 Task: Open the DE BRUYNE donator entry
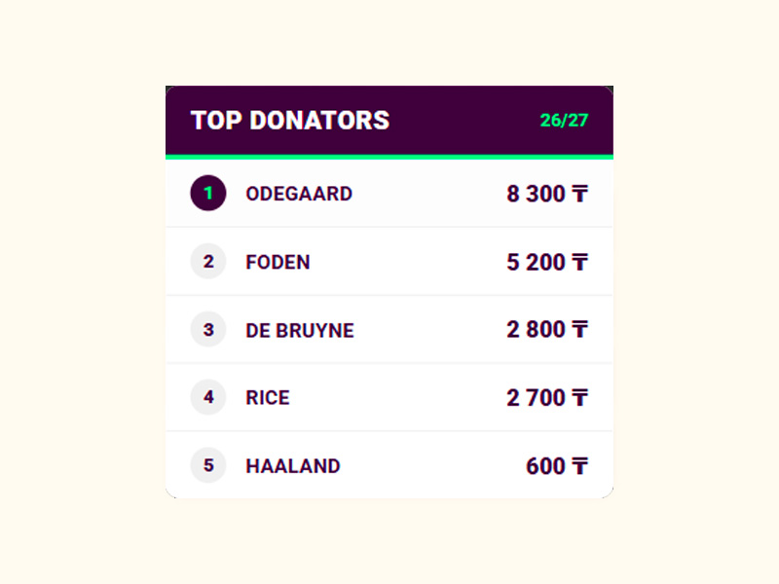click(x=300, y=330)
